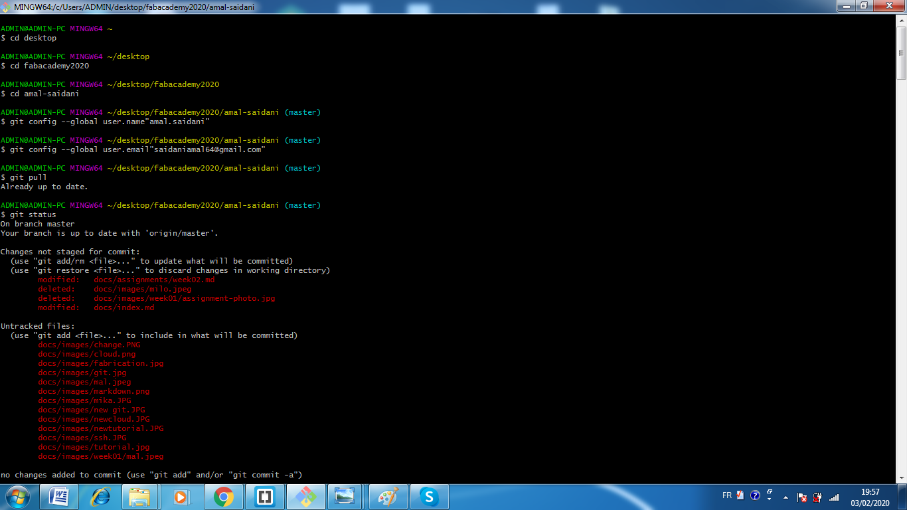Minimize the MINGW64 terminal window
The width and height of the screenshot is (907, 510).
pos(846,6)
